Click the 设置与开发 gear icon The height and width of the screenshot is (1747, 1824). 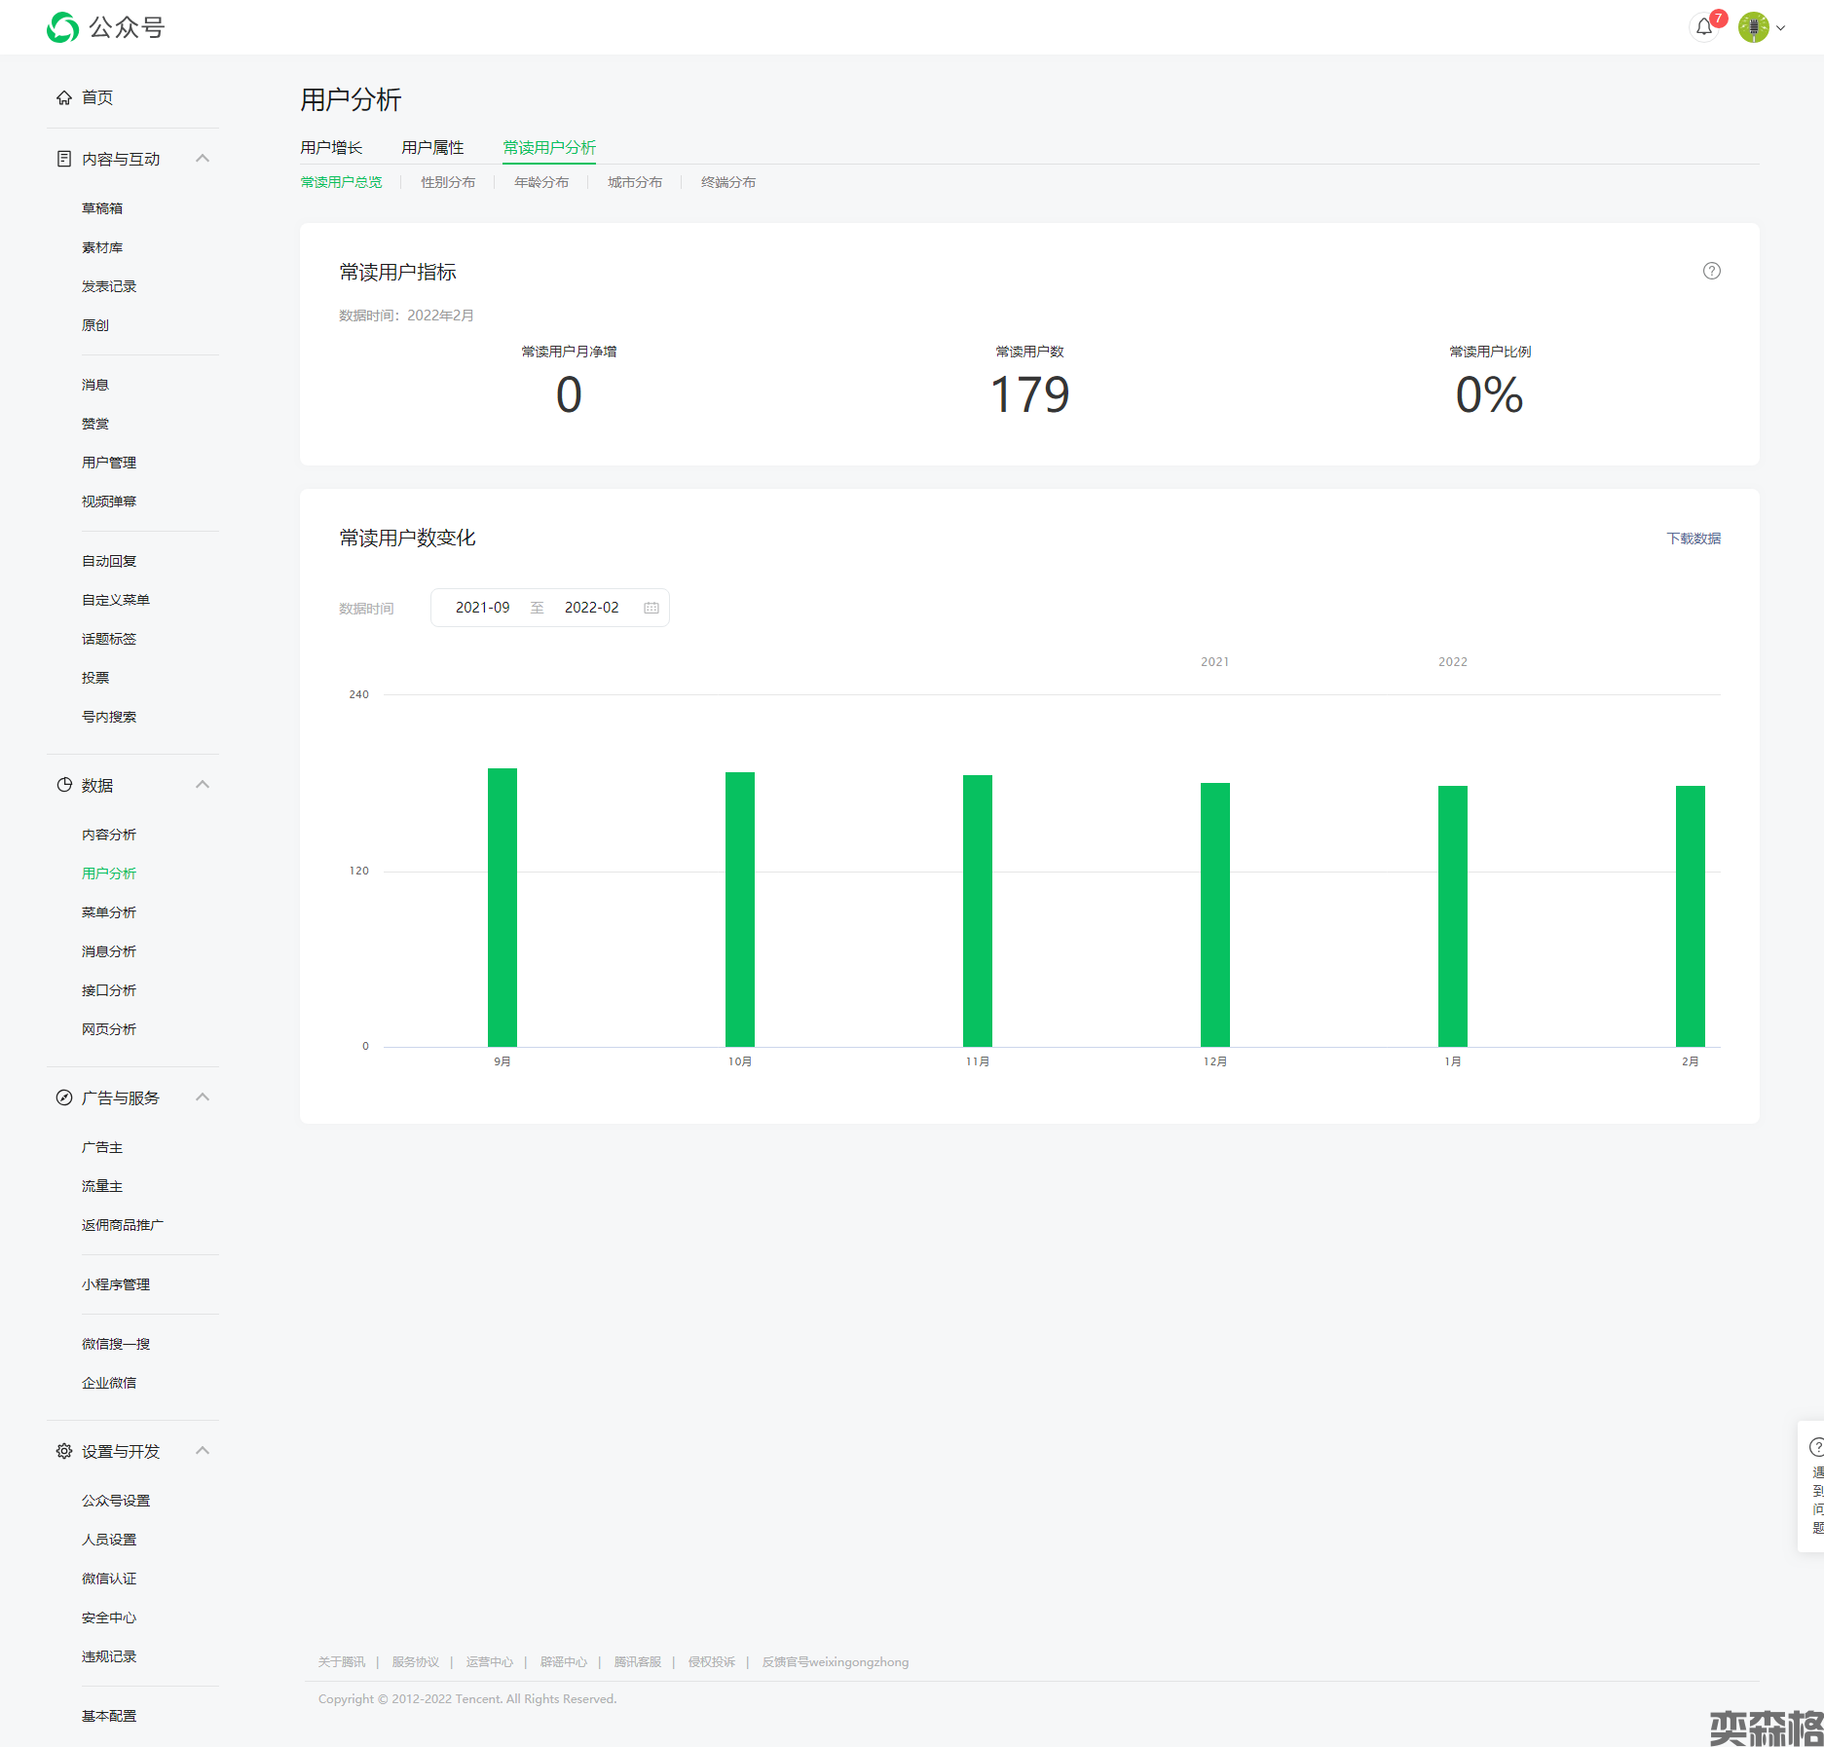(64, 1451)
